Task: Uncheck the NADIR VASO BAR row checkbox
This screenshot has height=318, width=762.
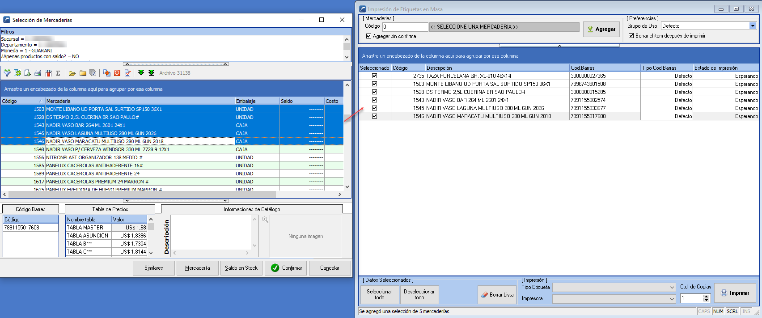Action: click(375, 100)
